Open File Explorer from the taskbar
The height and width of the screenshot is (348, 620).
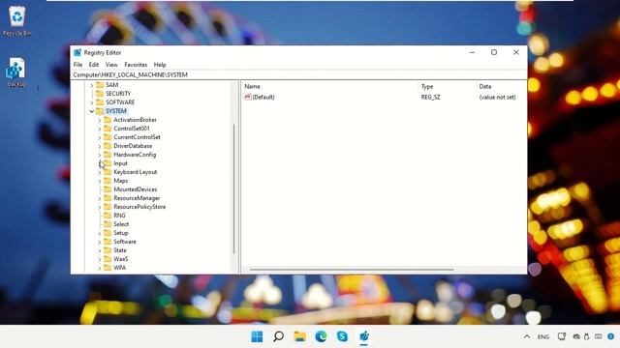click(x=299, y=336)
